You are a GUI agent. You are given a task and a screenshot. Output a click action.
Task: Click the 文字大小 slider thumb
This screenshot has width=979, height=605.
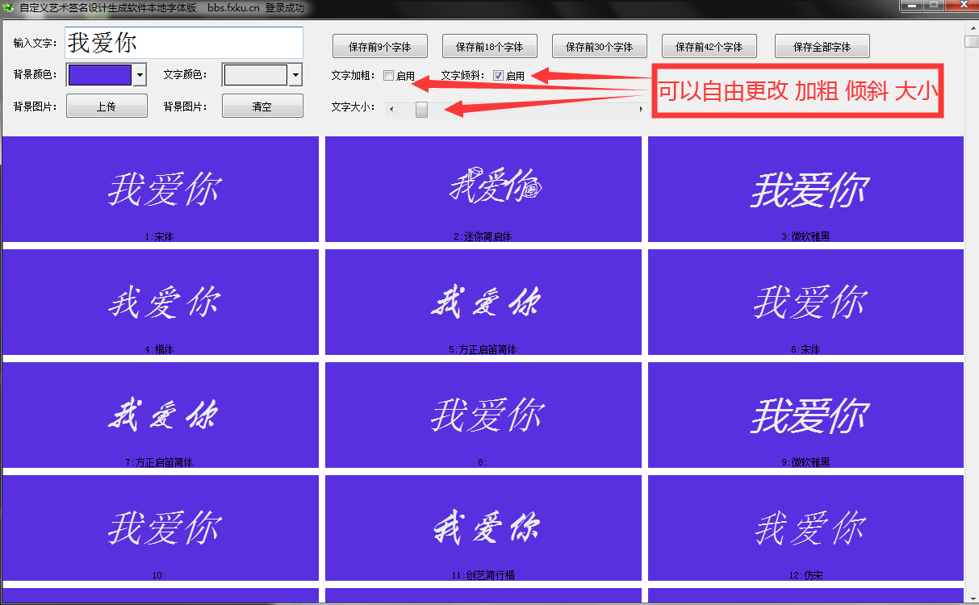click(x=421, y=109)
